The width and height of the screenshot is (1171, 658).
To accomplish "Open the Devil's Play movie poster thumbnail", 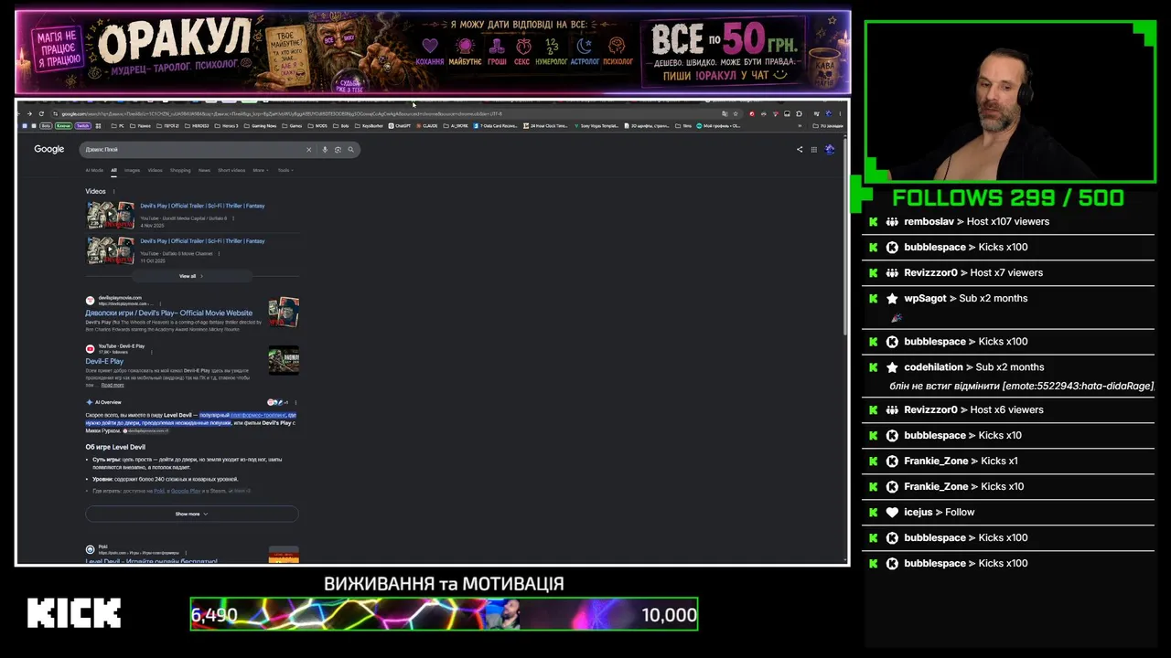I will click(284, 312).
